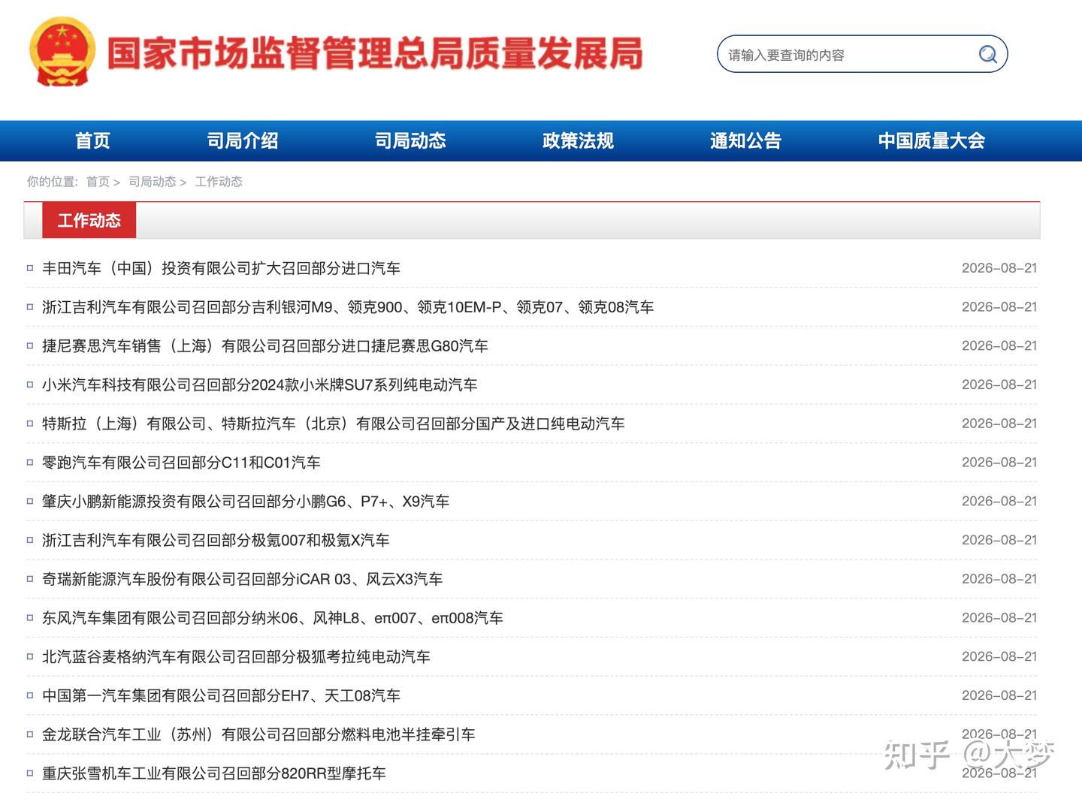
Task: Open the 捷尼赛思G80 recall article
Action: (x=265, y=346)
